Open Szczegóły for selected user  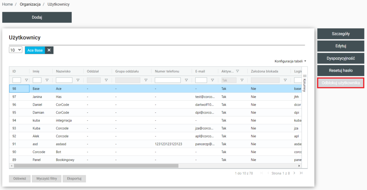pyautogui.click(x=340, y=34)
